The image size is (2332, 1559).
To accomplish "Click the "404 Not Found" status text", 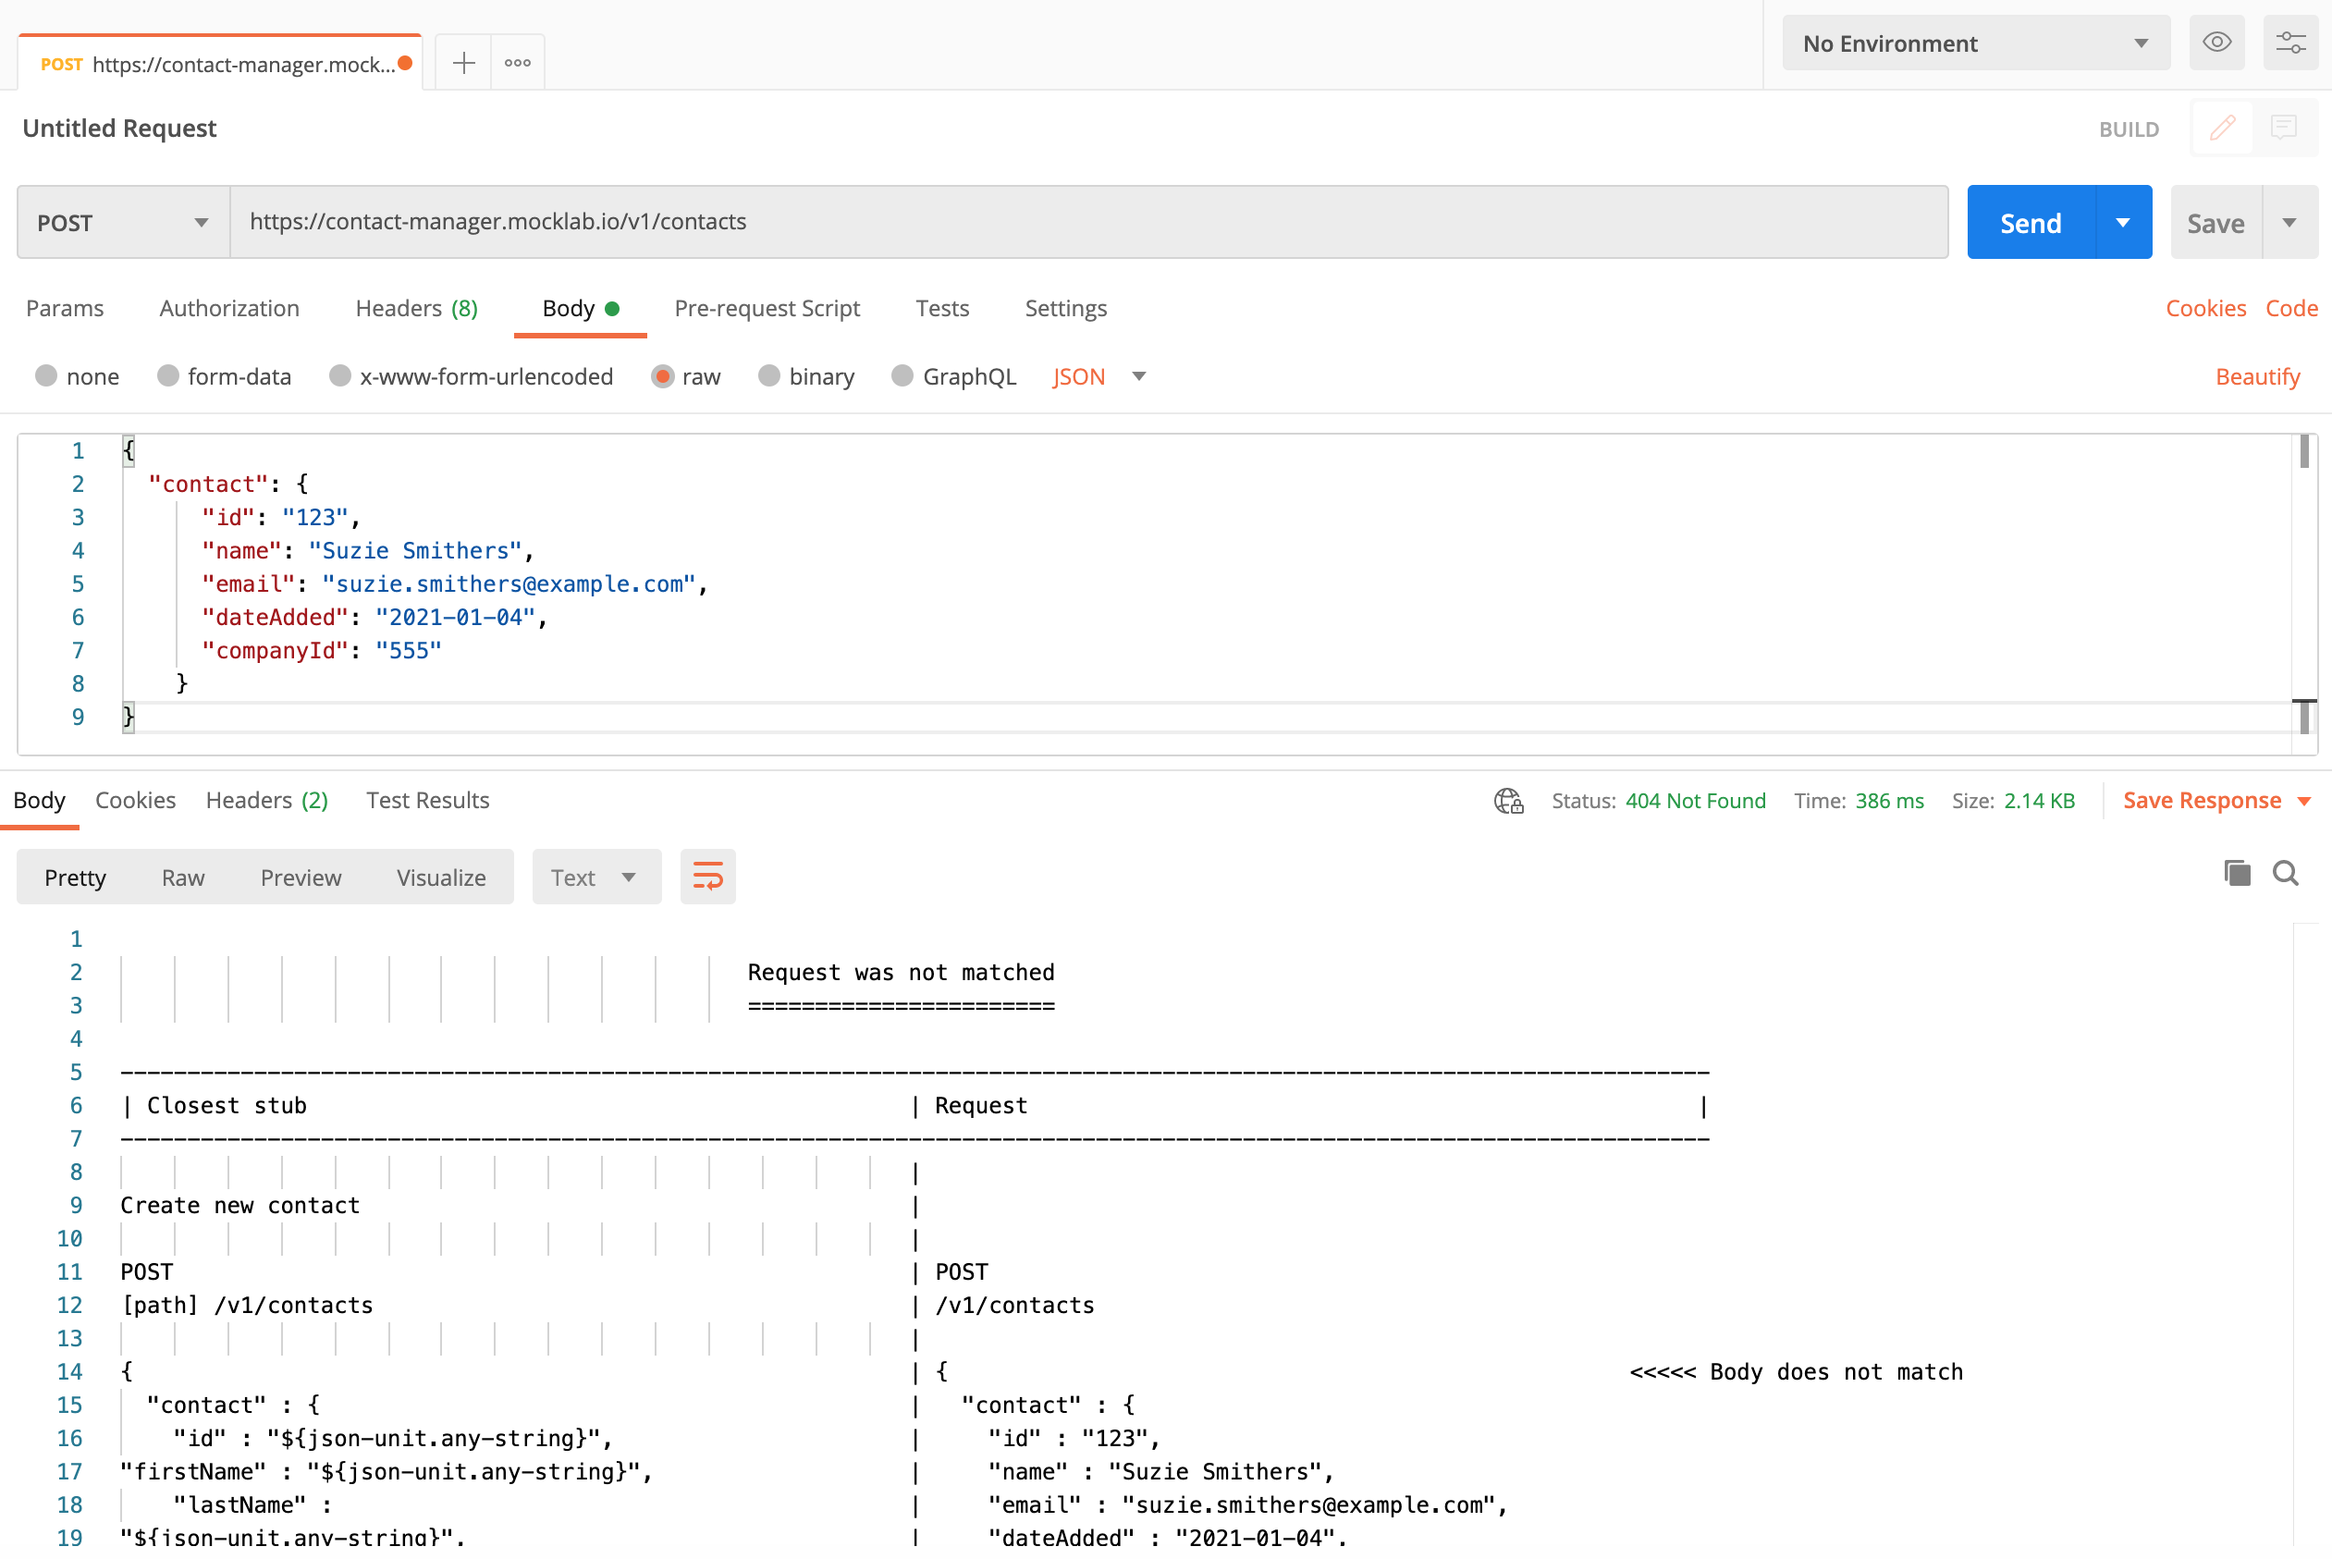I will [1695, 802].
